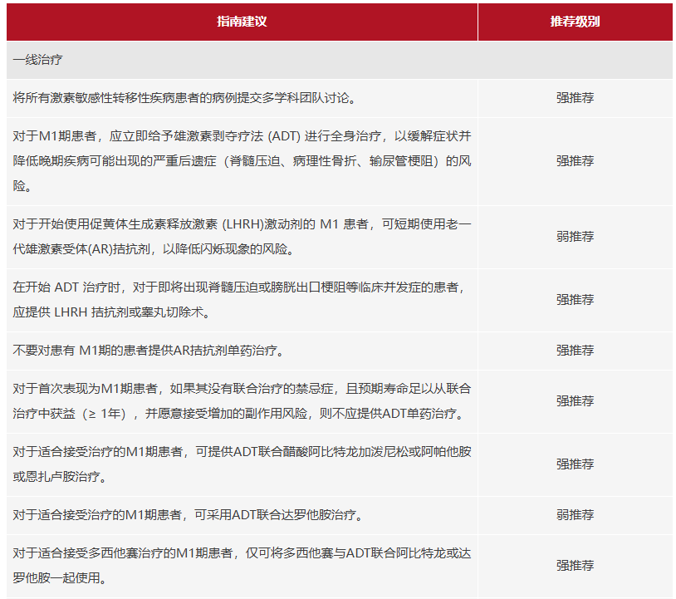
Task: Click the recommendation mentioning LHRH激动剂 and 闪烁现象
Action: click(242, 237)
